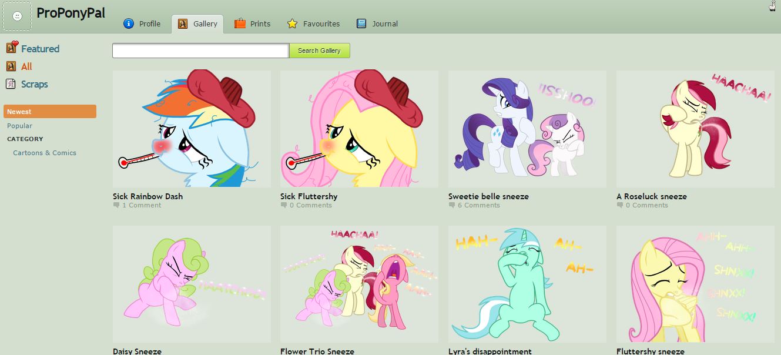Switch to the Journal tab
781x355 pixels.
point(377,24)
